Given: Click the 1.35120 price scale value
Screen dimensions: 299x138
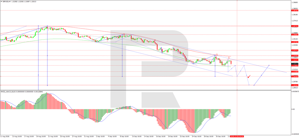Looking at the screenshot, I should pos(295,39).
